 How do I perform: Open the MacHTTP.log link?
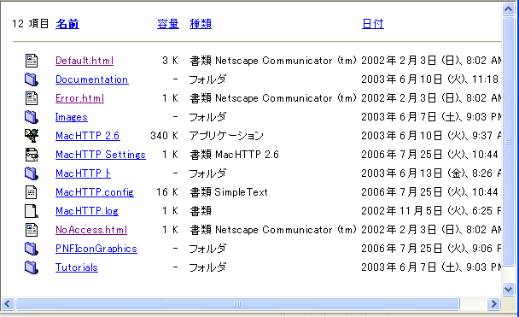pyautogui.click(x=87, y=211)
